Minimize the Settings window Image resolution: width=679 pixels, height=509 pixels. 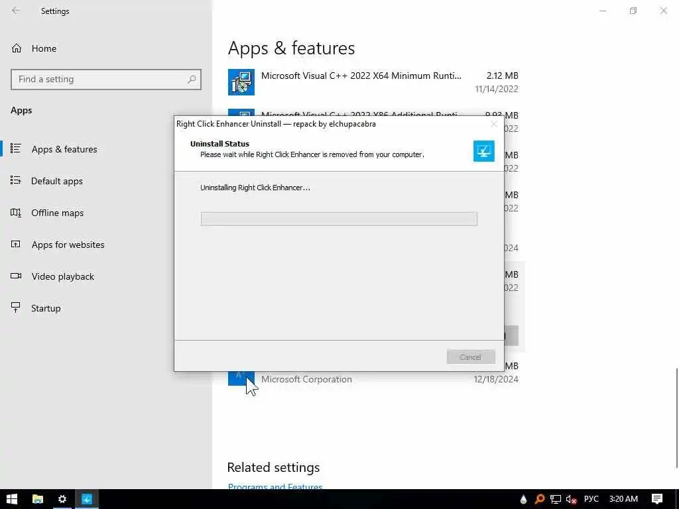(602, 11)
